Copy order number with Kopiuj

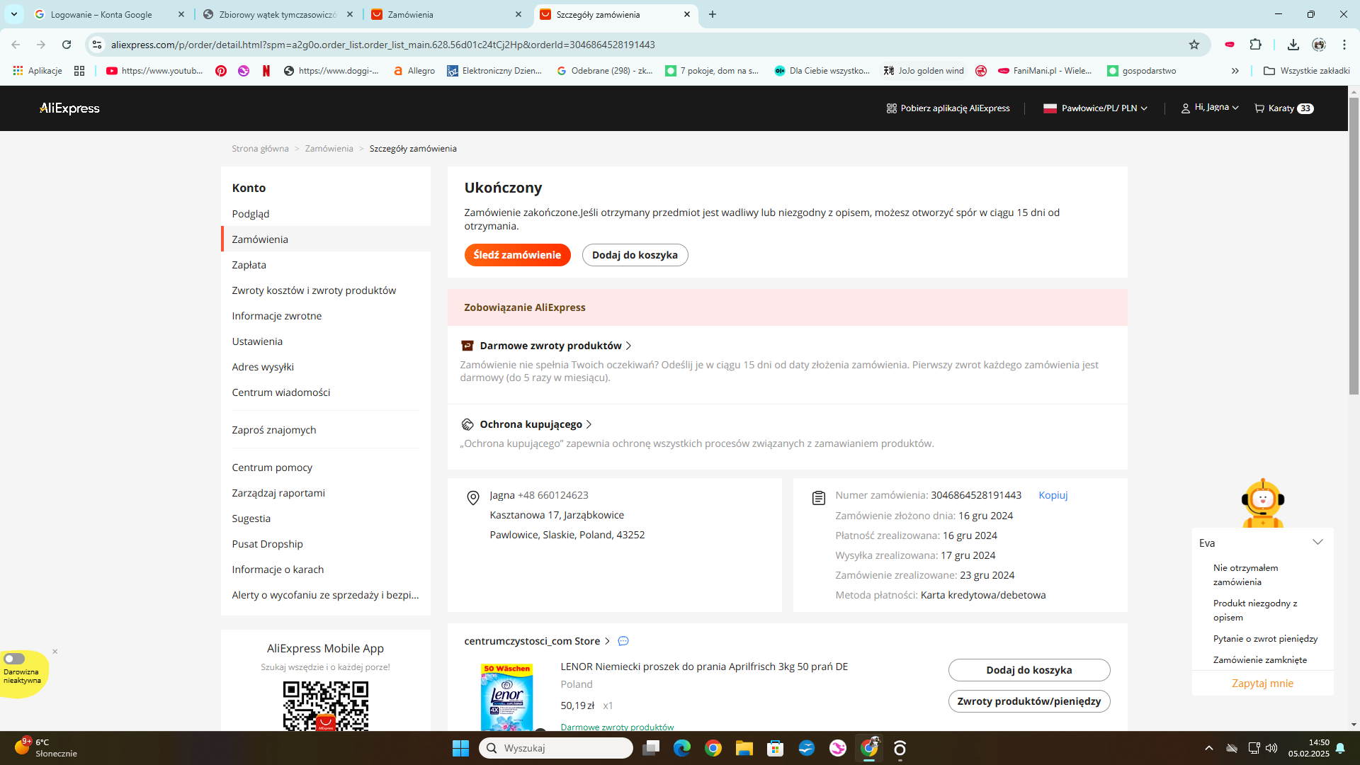(1053, 495)
